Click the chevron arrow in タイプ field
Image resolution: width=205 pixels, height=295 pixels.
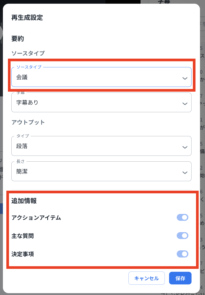[x=185, y=147]
